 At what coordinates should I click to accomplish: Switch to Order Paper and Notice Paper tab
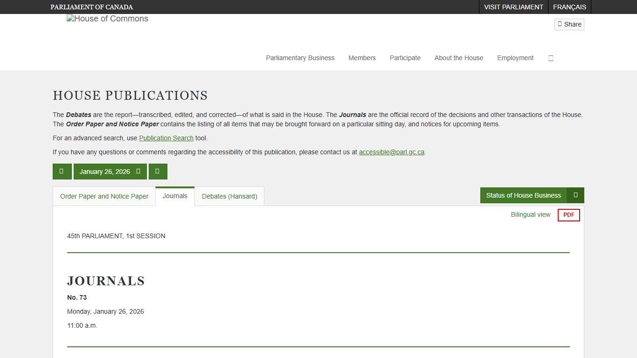pyautogui.click(x=104, y=196)
